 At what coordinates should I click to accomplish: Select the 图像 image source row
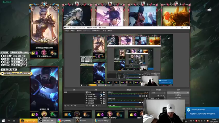[95, 92]
